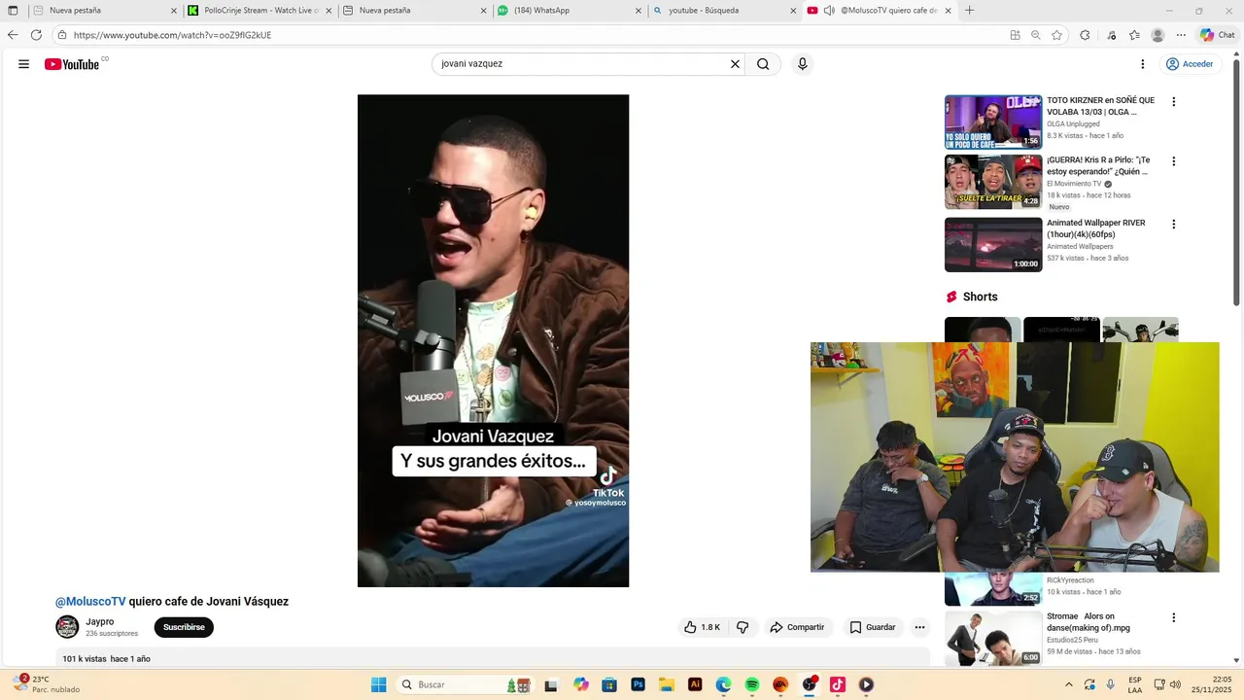The height and width of the screenshot is (700, 1244).
Task: Open the weather widget 23°C
Action: pyautogui.click(x=46, y=684)
